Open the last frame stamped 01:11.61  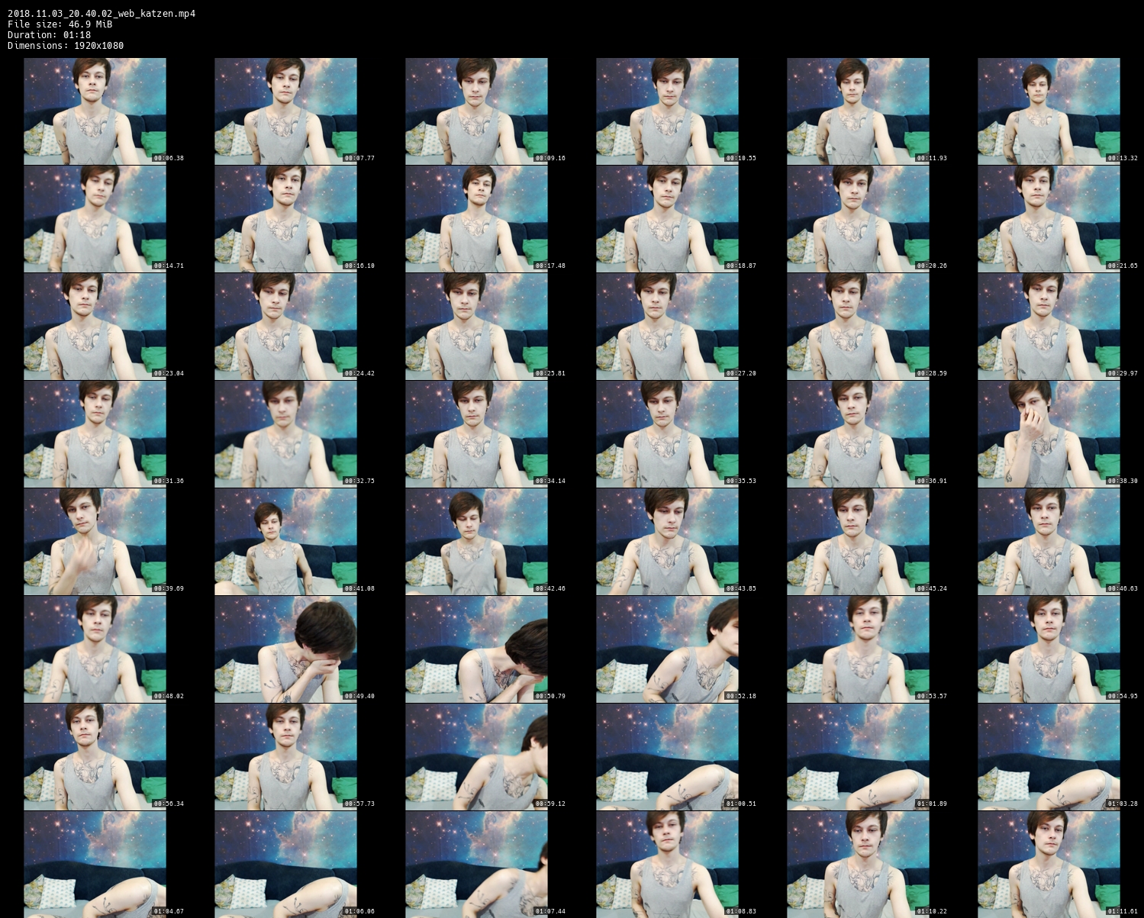(1049, 865)
